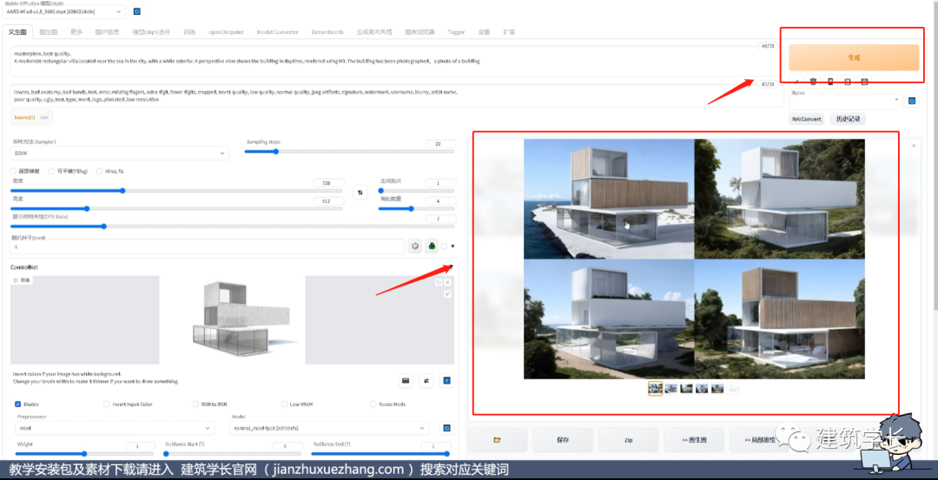Click the trash icon below the generate button
This screenshot has width=938, height=480.
pos(813,82)
